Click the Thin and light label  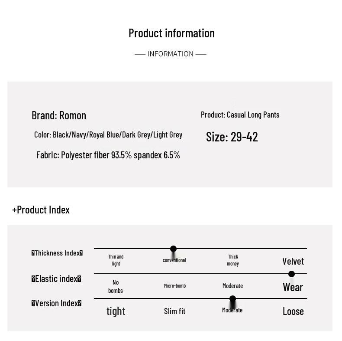click(116, 260)
